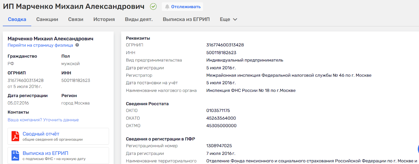
Task: Click the bell icon to track
Action: (x=167, y=7)
